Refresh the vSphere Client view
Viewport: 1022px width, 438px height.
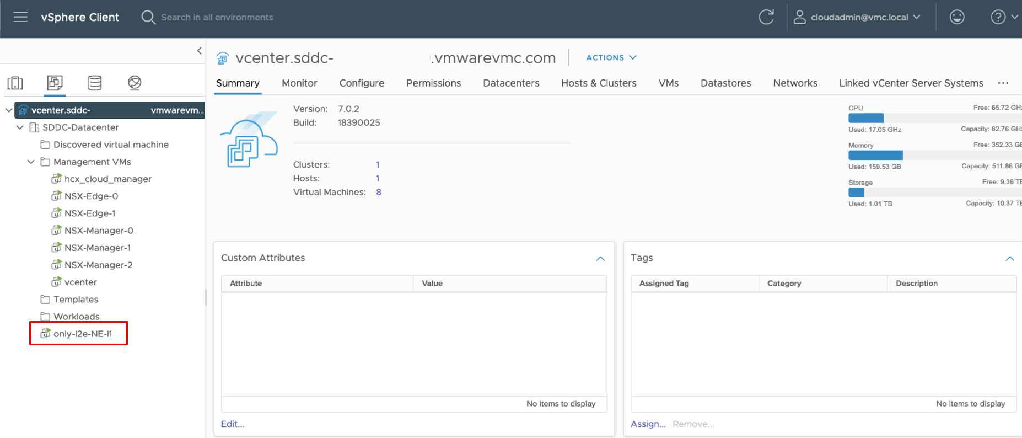[x=766, y=17]
